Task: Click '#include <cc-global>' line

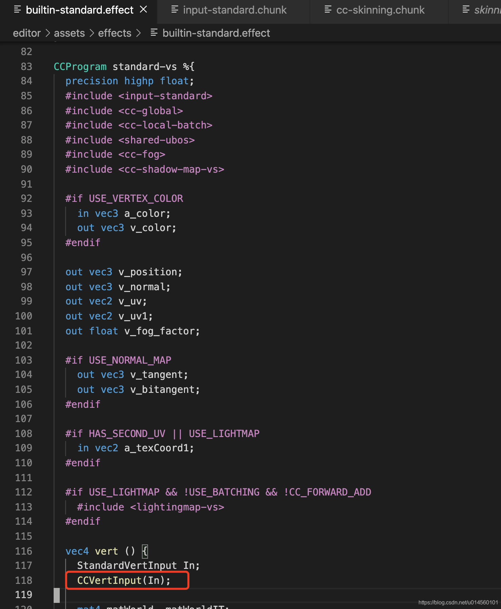Action: 124,111
